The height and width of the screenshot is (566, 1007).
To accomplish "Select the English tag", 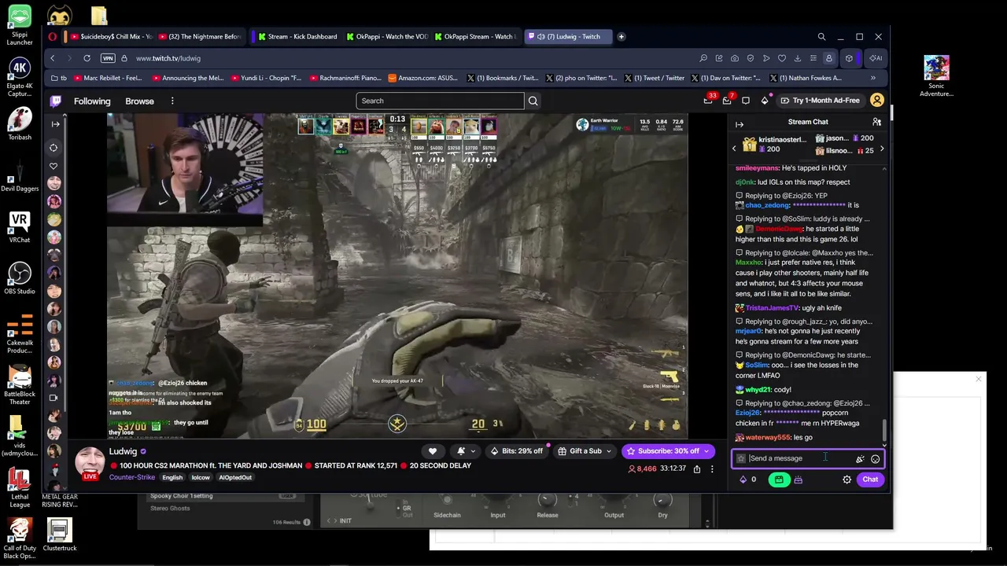I will (x=172, y=477).
